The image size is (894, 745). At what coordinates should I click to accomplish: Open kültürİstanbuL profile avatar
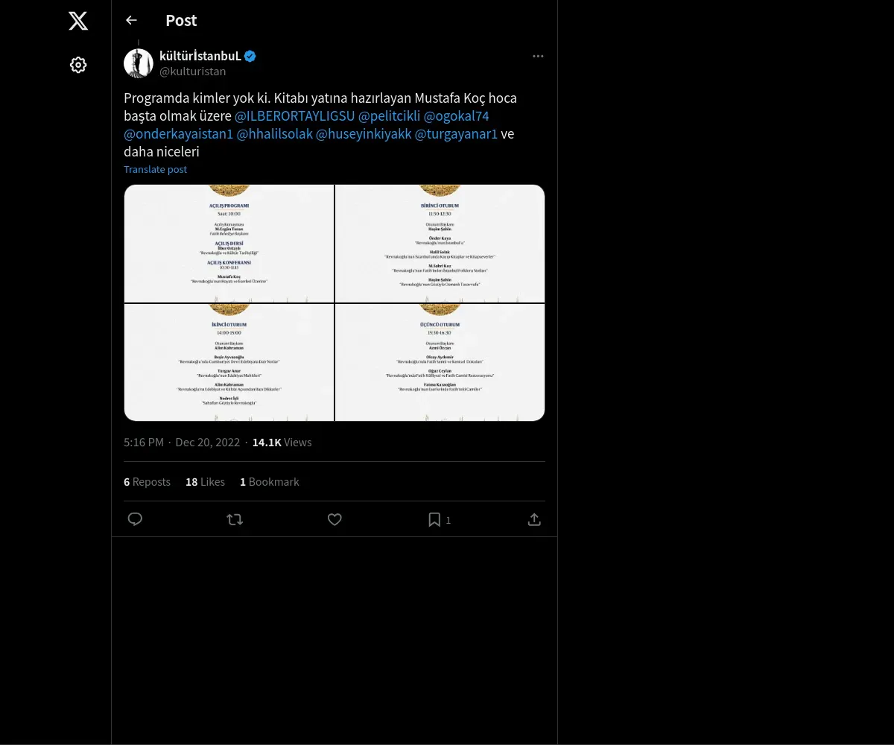[139, 63]
